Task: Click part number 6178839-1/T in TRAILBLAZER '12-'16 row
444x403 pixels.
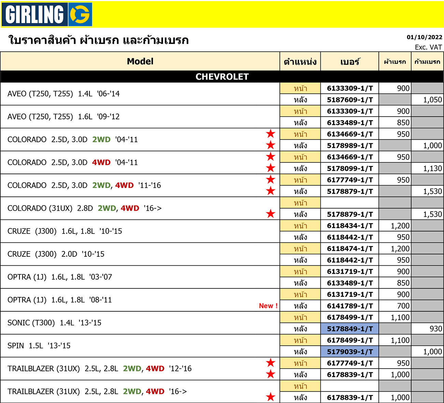Action: (x=350, y=374)
